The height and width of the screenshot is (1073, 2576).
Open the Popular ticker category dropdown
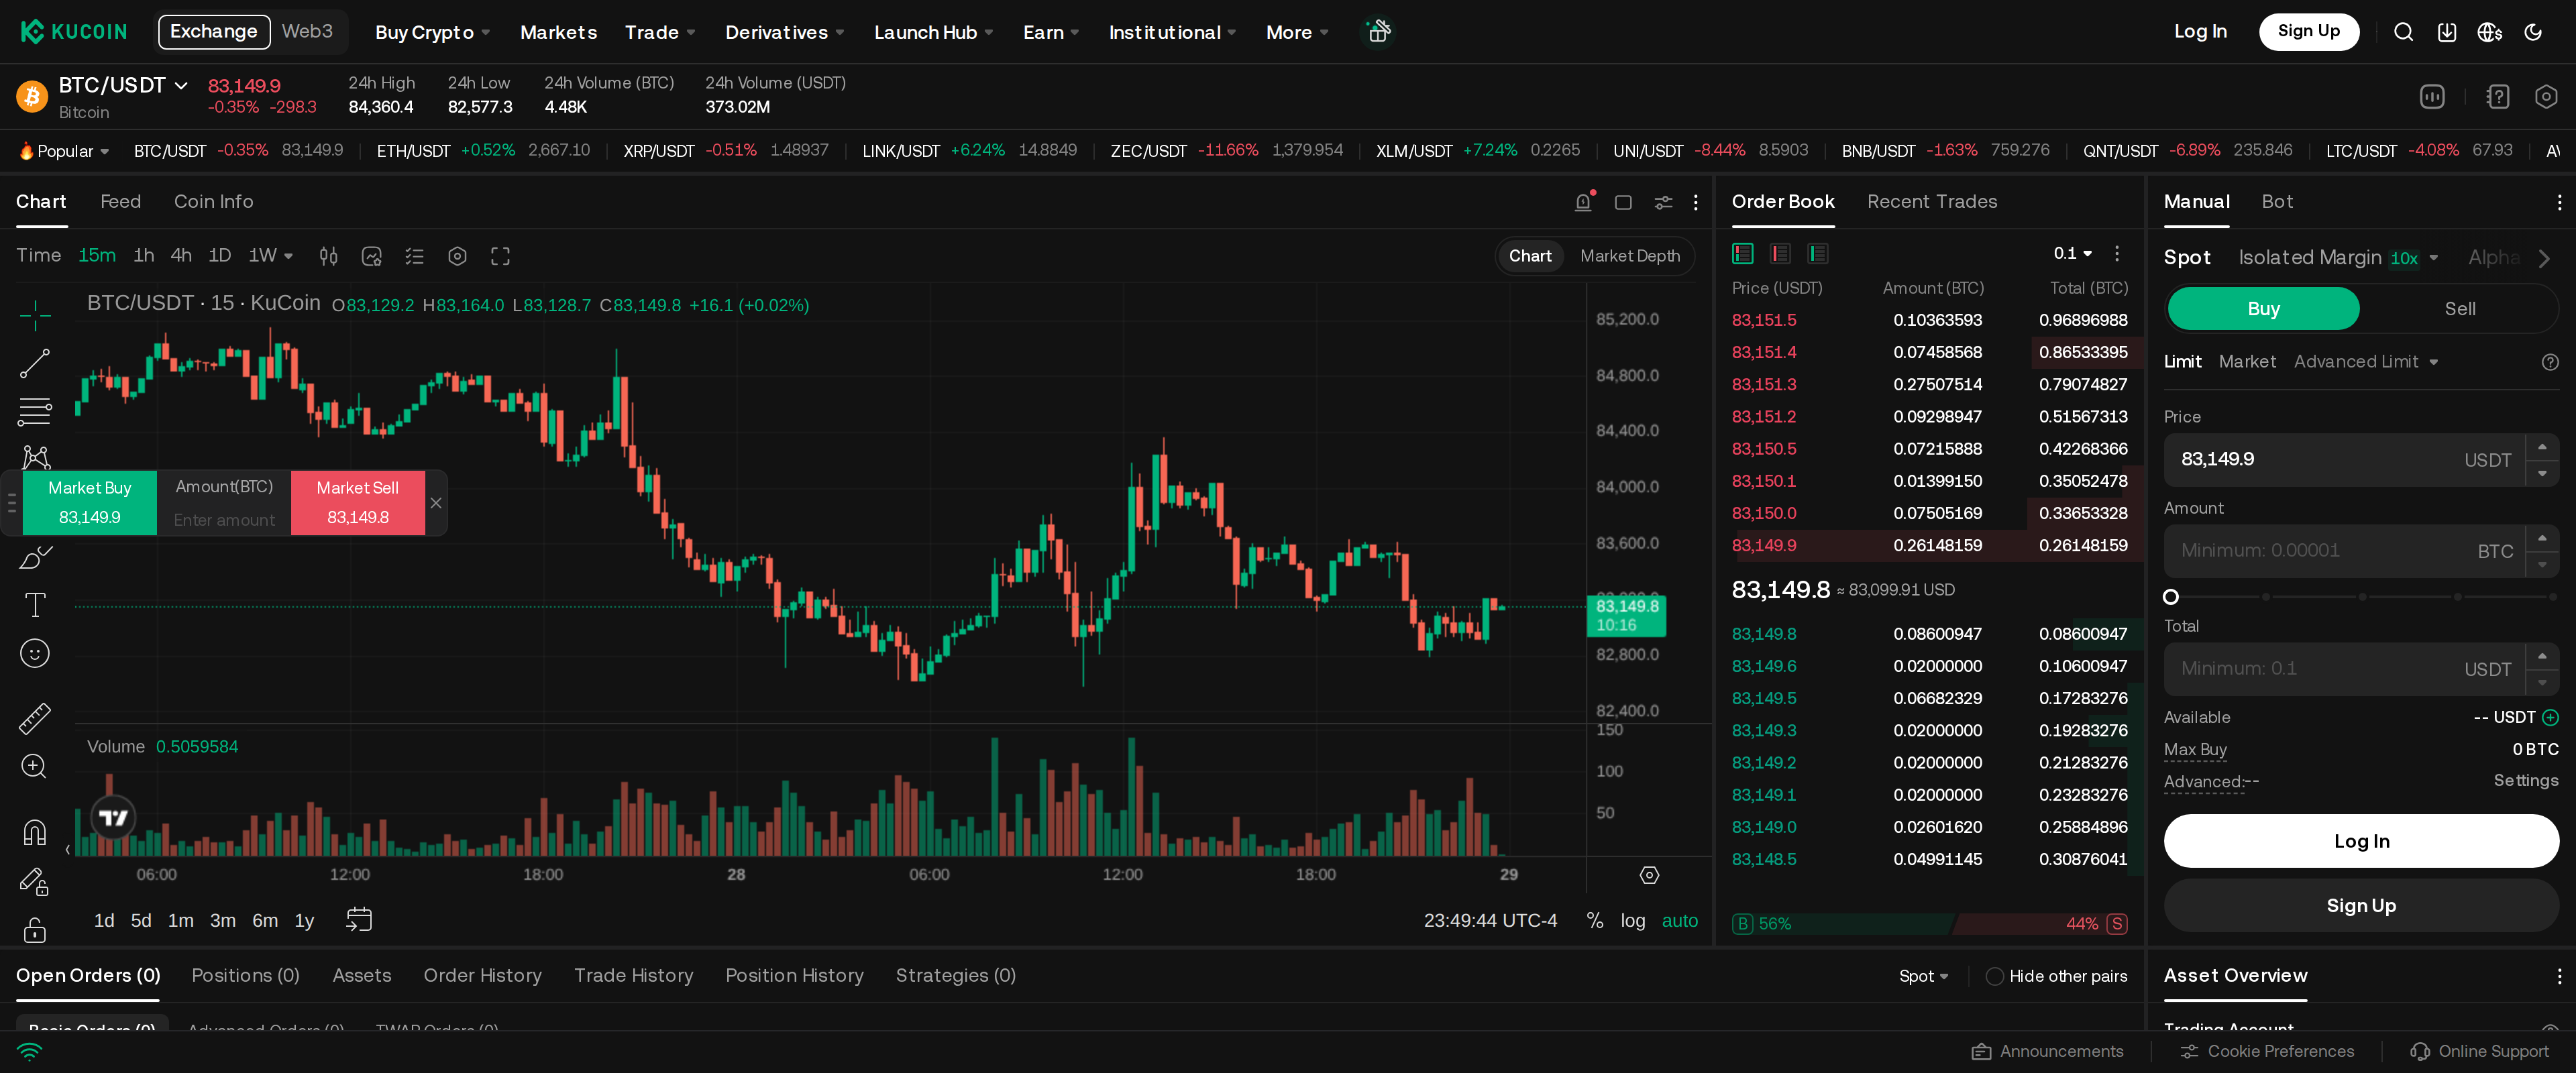click(x=65, y=151)
